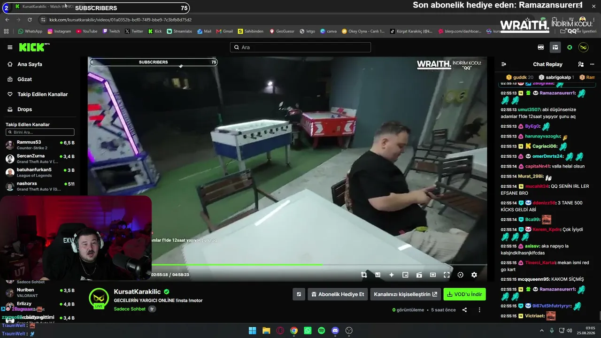Switch the player to theater mode
This screenshot has height=338, width=601.
(433, 275)
